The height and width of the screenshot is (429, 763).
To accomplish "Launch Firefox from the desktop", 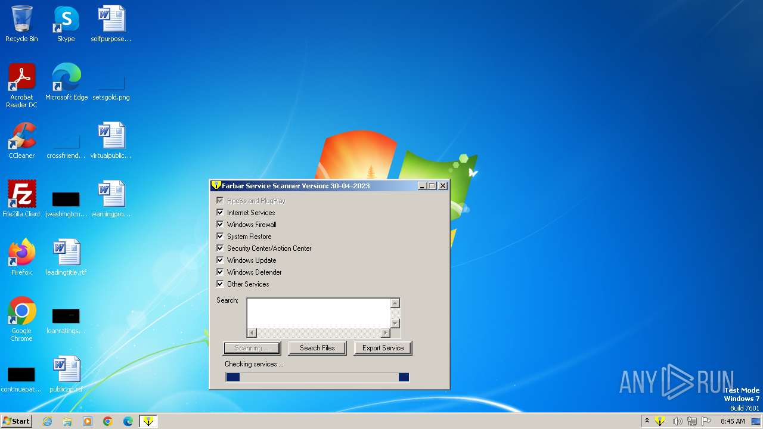I will coord(21,257).
